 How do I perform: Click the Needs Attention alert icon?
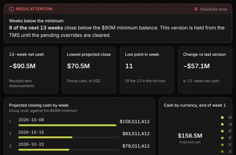(x=12, y=9)
